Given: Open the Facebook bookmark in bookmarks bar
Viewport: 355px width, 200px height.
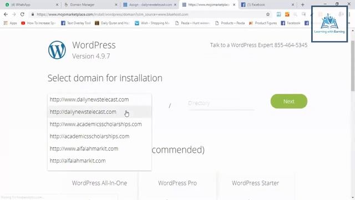Looking at the screenshot, I should (291, 23).
